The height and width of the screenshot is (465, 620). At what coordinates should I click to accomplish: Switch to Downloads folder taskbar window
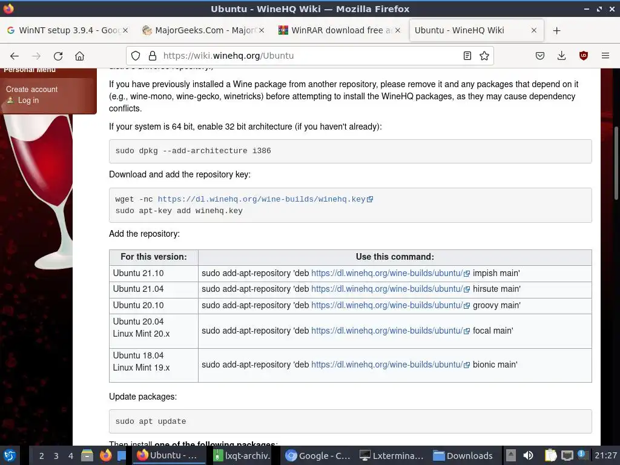point(463,455)
